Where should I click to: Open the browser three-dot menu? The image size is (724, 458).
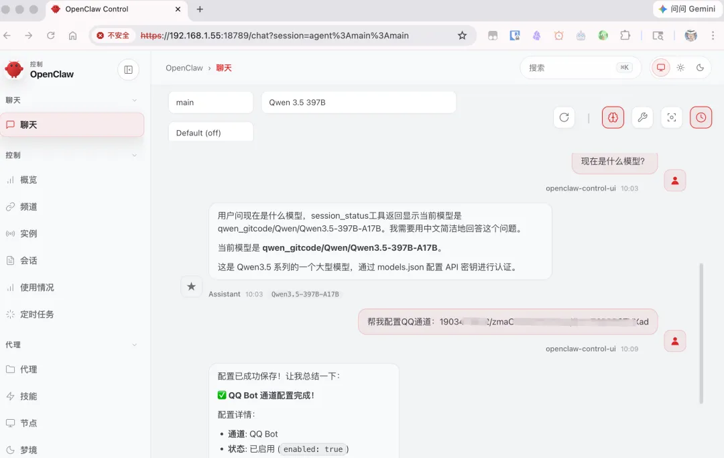point(713,36)
